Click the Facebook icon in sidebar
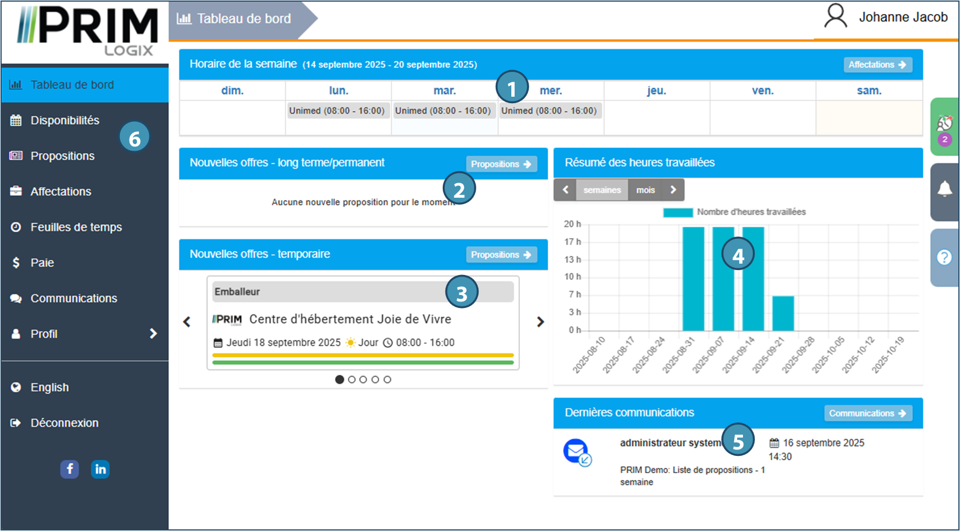The width and height of the screenshot is (960, 531). [70, 469]
